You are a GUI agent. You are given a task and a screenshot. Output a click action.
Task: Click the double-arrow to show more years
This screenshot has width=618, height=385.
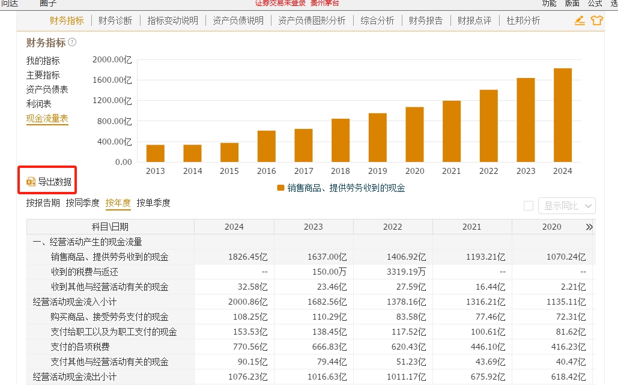[x=589, y=227]
